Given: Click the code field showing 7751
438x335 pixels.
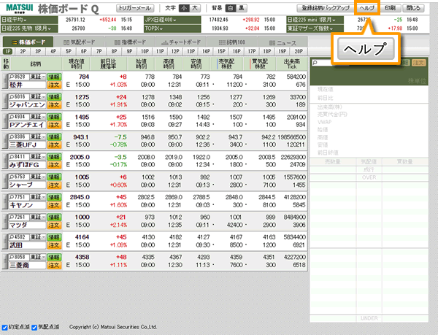Looking at the screenshot, I should 19,197.
